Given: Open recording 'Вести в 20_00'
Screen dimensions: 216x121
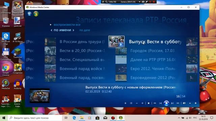Looking at the screenshot, I should pos(82,51).
